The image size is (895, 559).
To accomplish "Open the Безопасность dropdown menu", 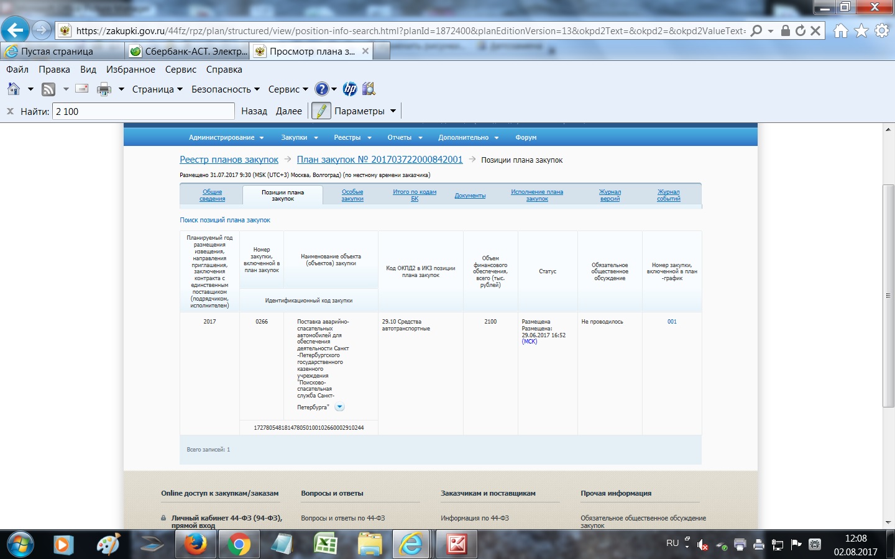I will point(226,89).
